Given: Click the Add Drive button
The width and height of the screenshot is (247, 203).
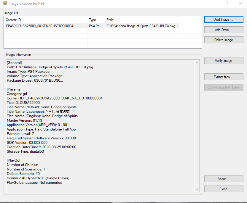Looking at the screenshot, I should pyautogui.click(x=224, y=30).
